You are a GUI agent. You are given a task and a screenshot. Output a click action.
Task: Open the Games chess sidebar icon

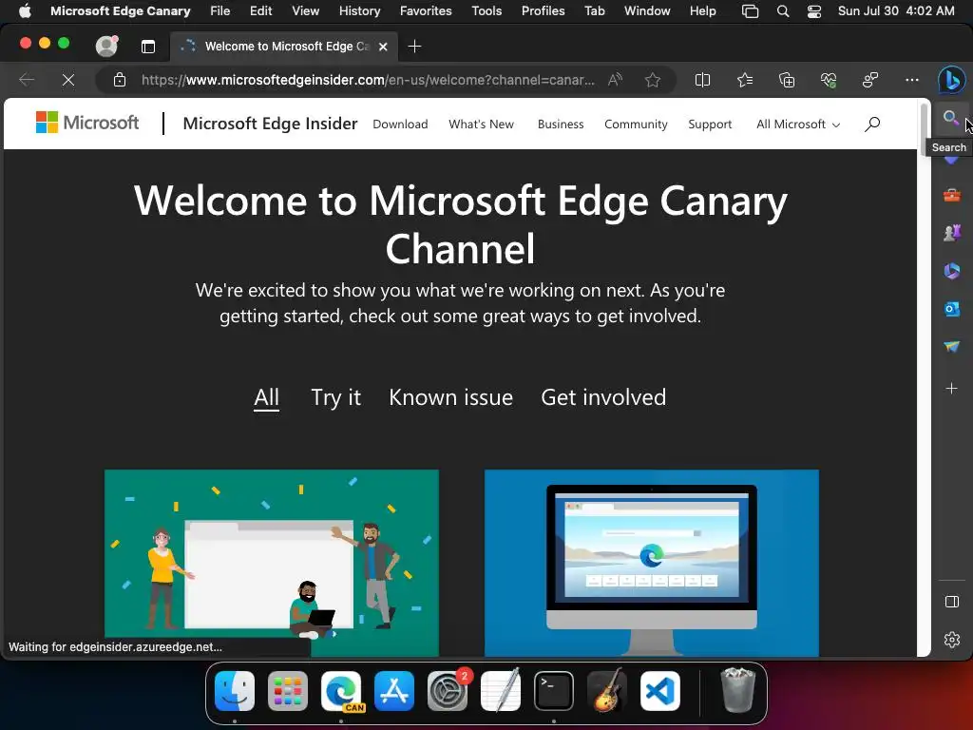coord(951,233)
